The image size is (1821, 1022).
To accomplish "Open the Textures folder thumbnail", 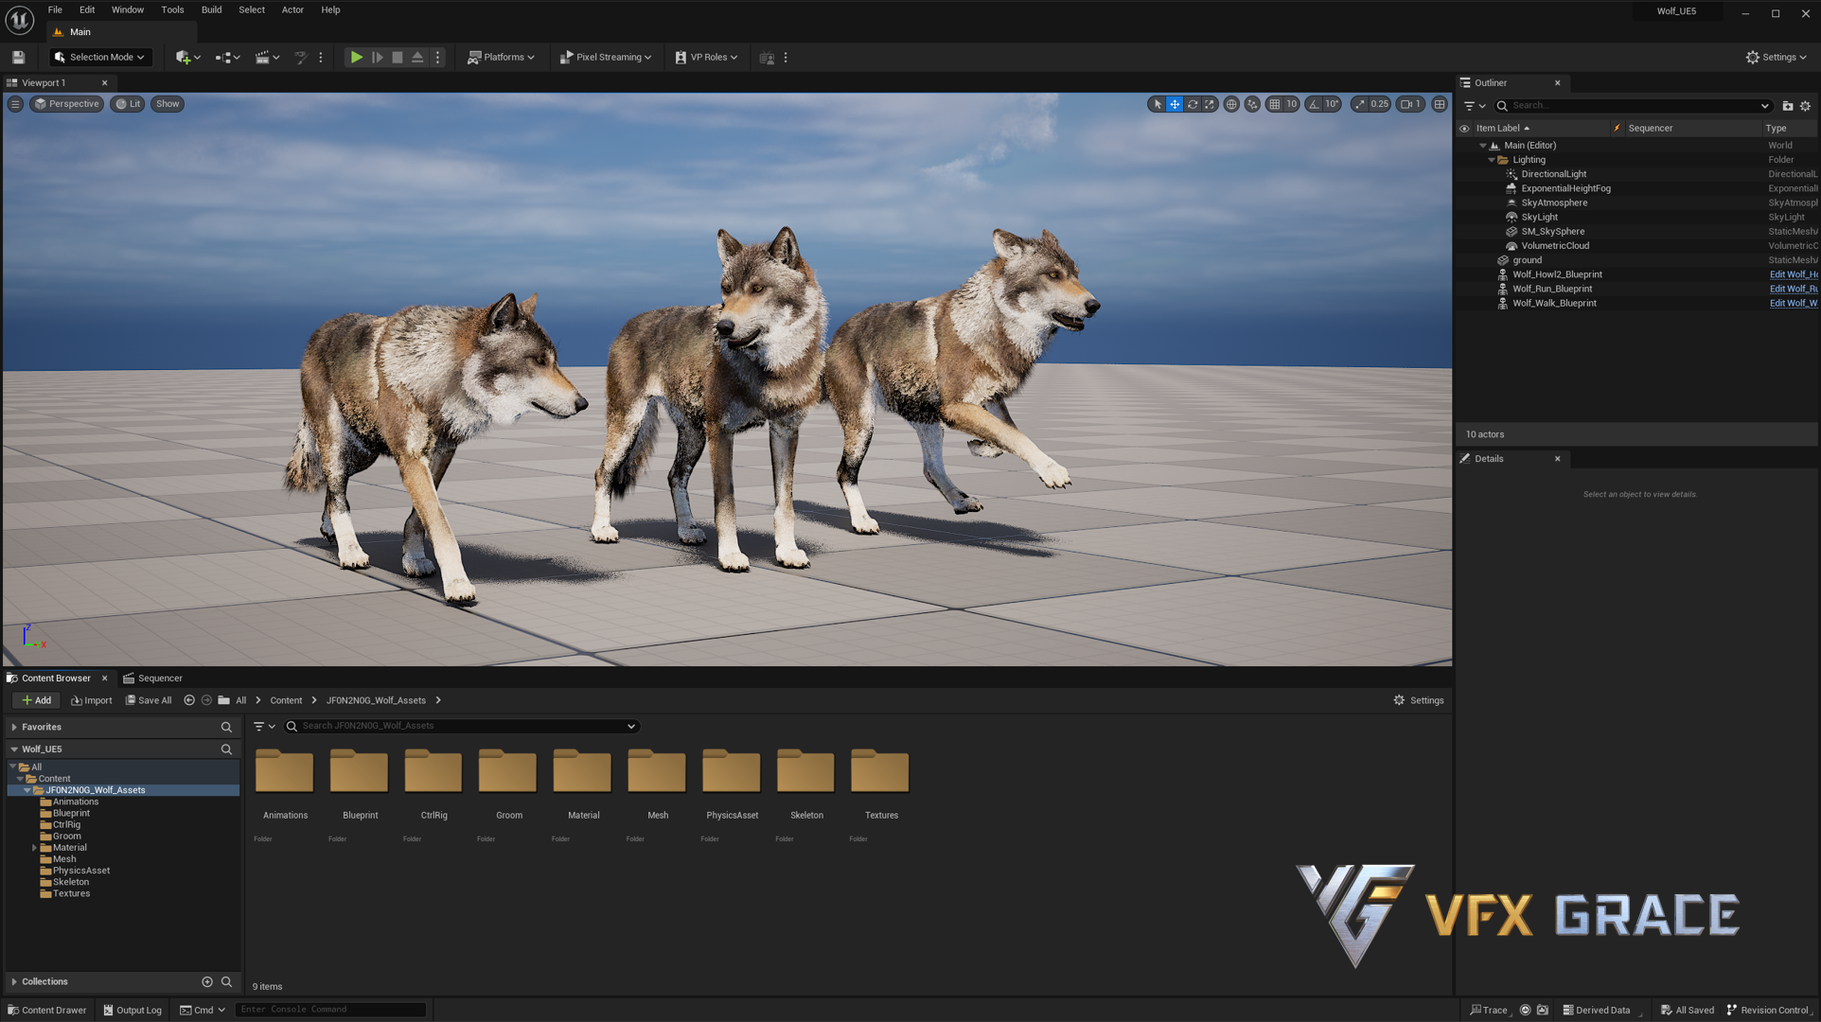I will coord(879,772).
